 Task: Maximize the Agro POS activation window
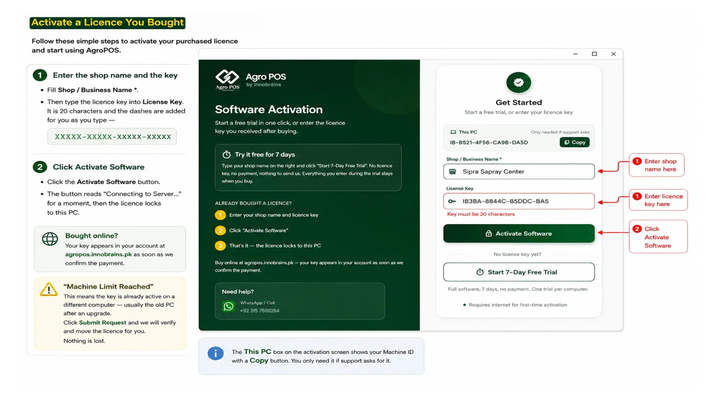tap(594, 54)
